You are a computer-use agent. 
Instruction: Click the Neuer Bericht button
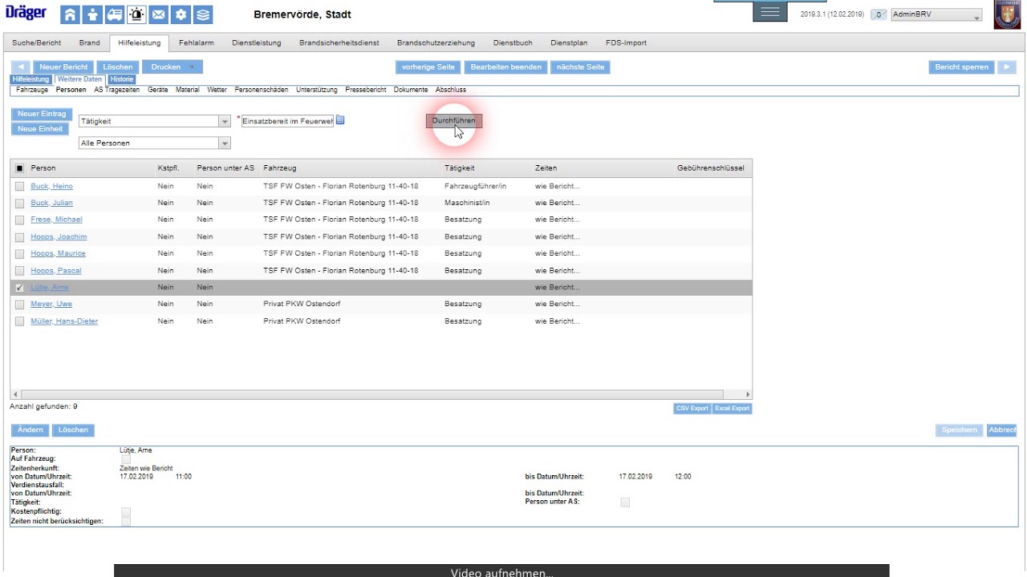(64, 67)
